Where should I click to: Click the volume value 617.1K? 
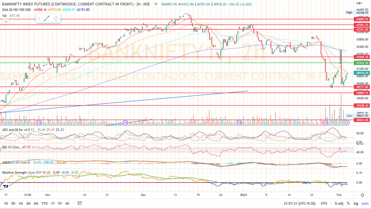click(x=14, y=16)
